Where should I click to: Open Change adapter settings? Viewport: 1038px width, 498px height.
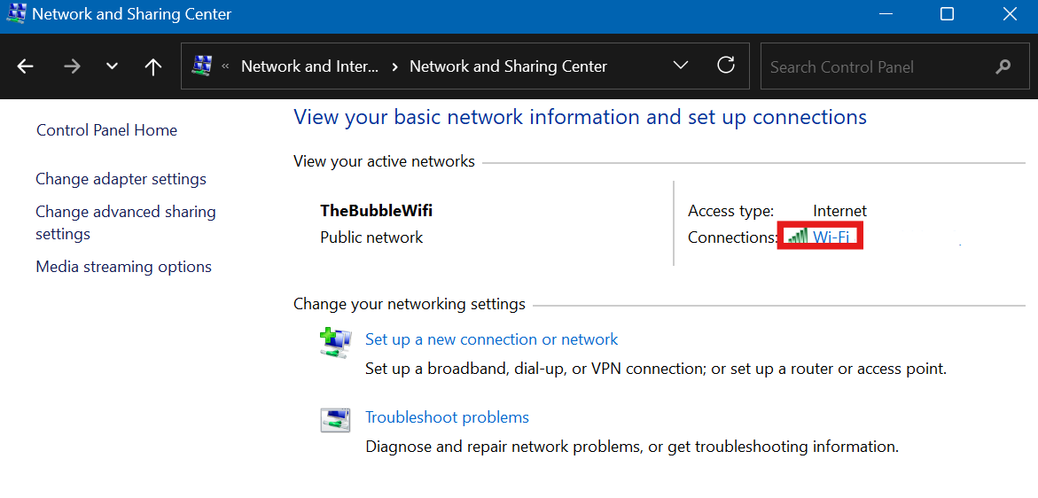pos(121,179)
